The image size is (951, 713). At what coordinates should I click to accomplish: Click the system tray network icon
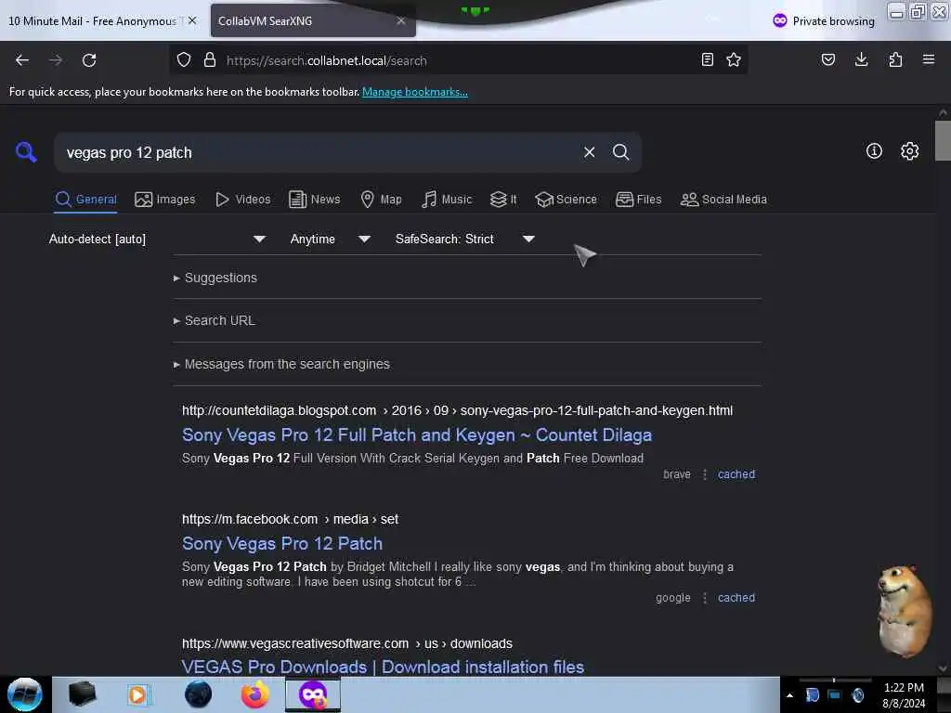coord(835,695)
